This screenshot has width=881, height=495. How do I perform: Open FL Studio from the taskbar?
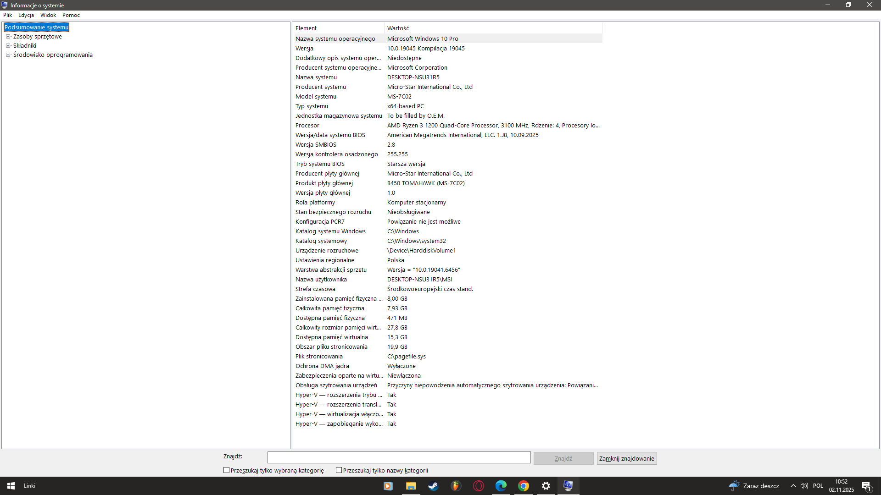click(456, 486)
